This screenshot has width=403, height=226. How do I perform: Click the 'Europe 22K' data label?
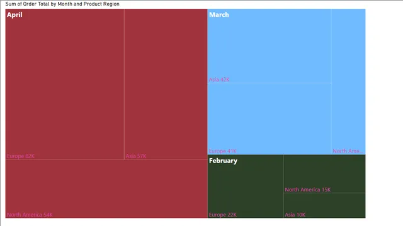(x=223, y=215)
